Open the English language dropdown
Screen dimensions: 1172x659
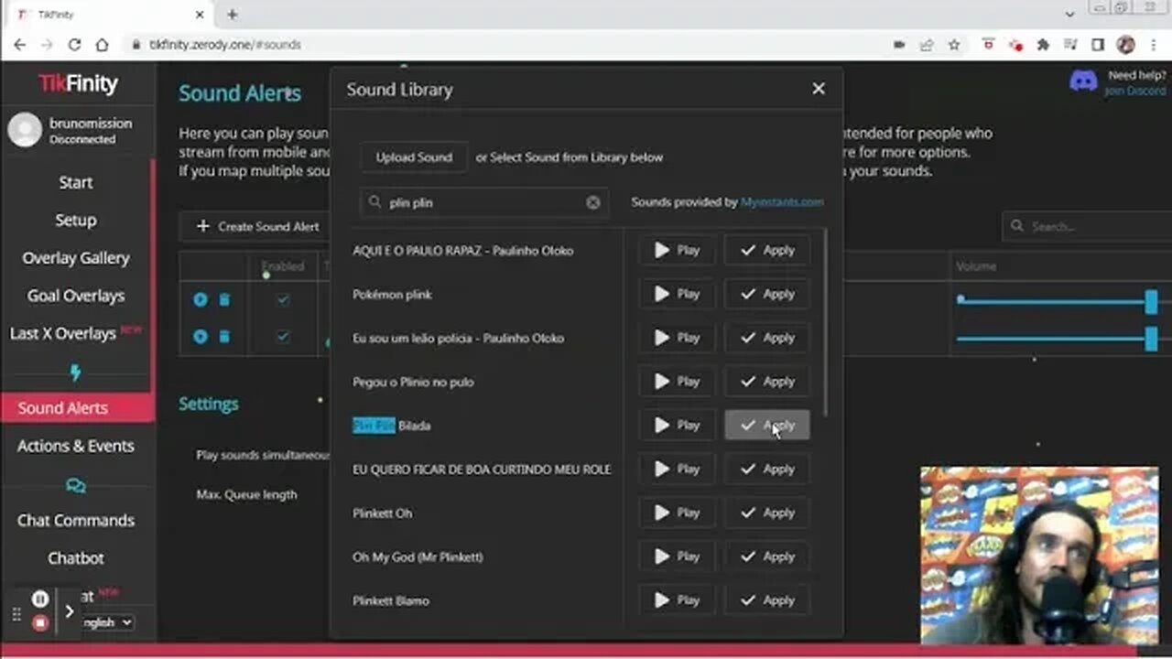(107, 622)
